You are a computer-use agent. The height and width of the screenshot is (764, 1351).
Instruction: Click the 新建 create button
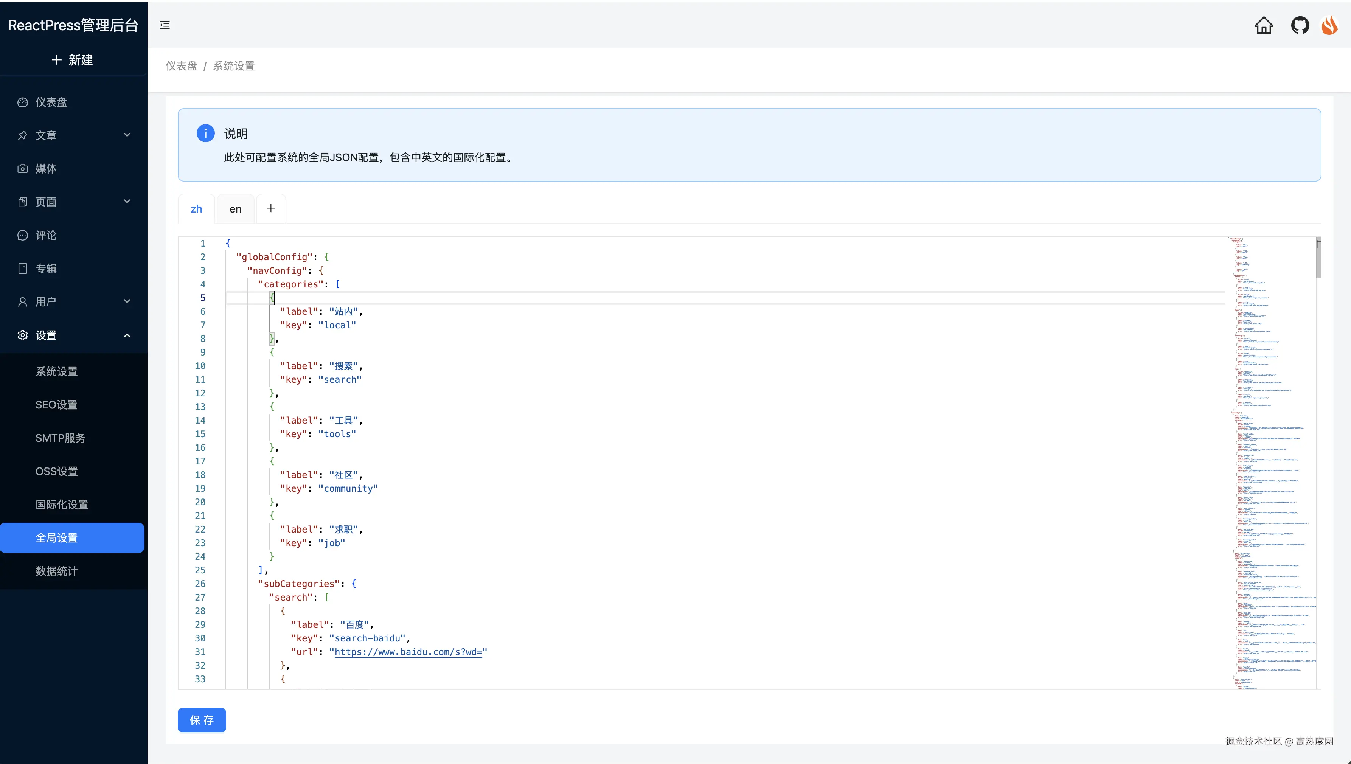pos(72,60)
